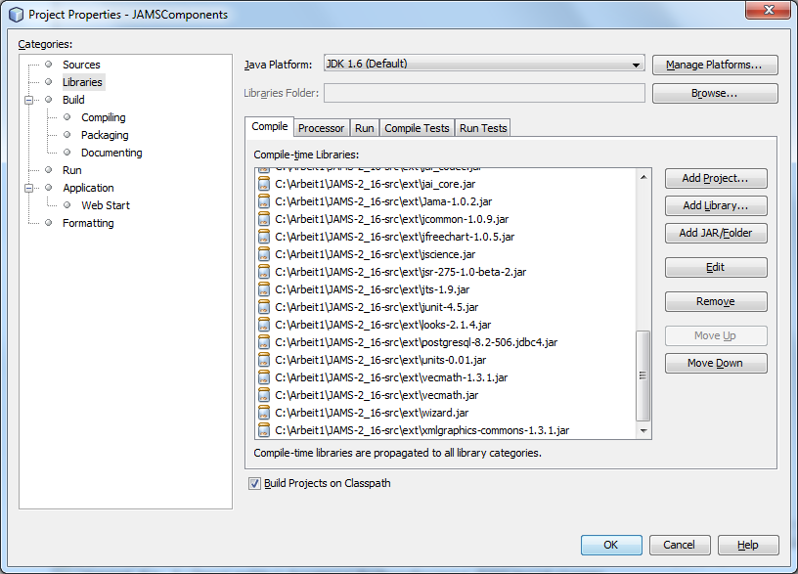
Task: Switch to the Processor tab
Action: 321,128
